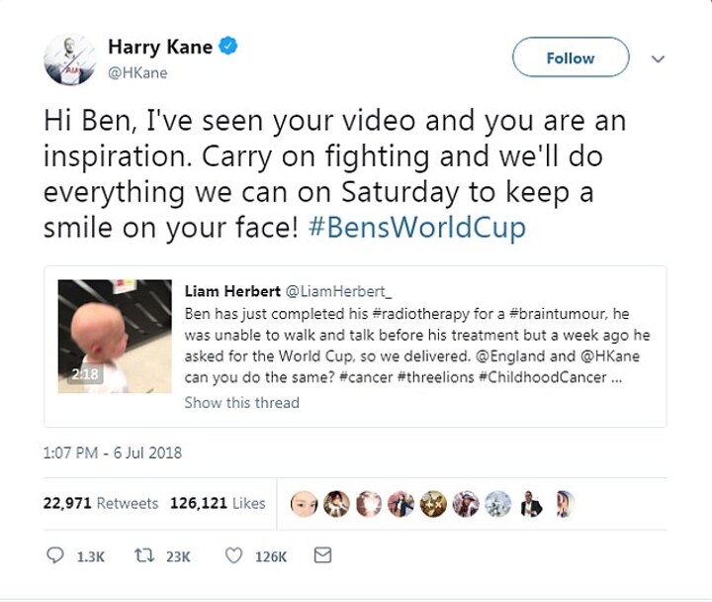
Task: Like the tweet with the heart icon
Action: click(x=234, y=556)
